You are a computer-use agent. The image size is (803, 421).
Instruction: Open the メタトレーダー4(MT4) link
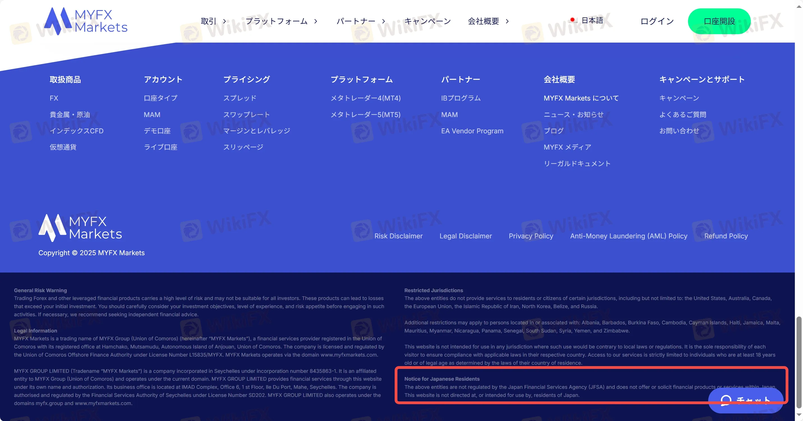click(x=366, y=98)
